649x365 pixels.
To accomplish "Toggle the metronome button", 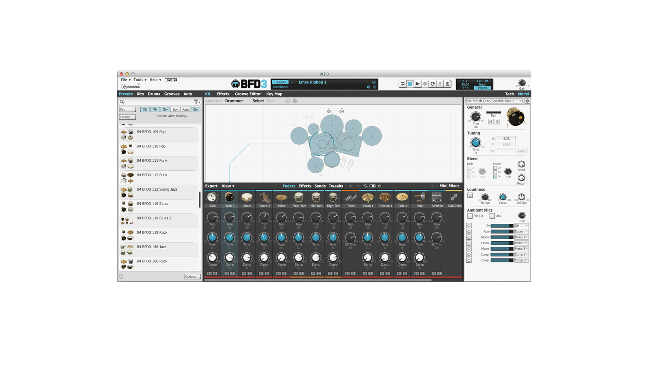I will coord(447,84).
